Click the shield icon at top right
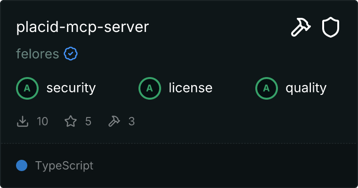Viewport: 358px width, 188px height. 330,27
